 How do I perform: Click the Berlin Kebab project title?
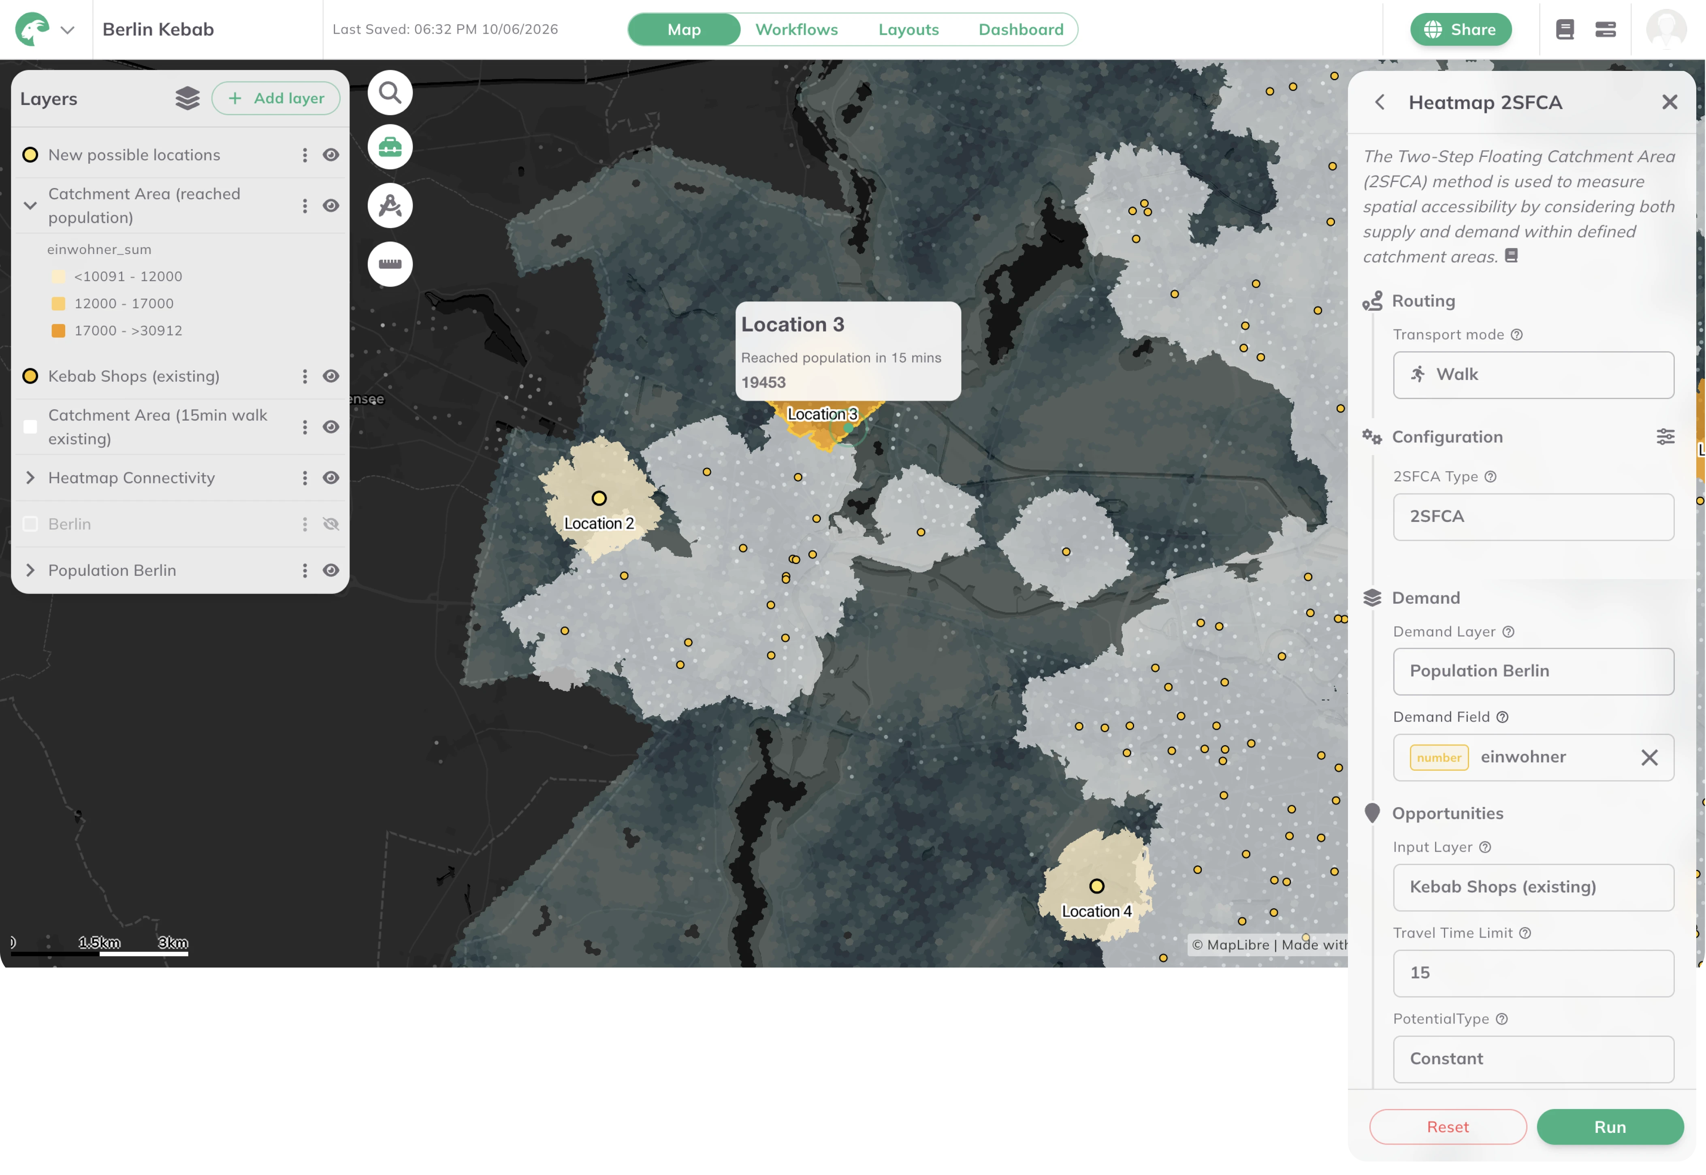[x=158, y=30]
